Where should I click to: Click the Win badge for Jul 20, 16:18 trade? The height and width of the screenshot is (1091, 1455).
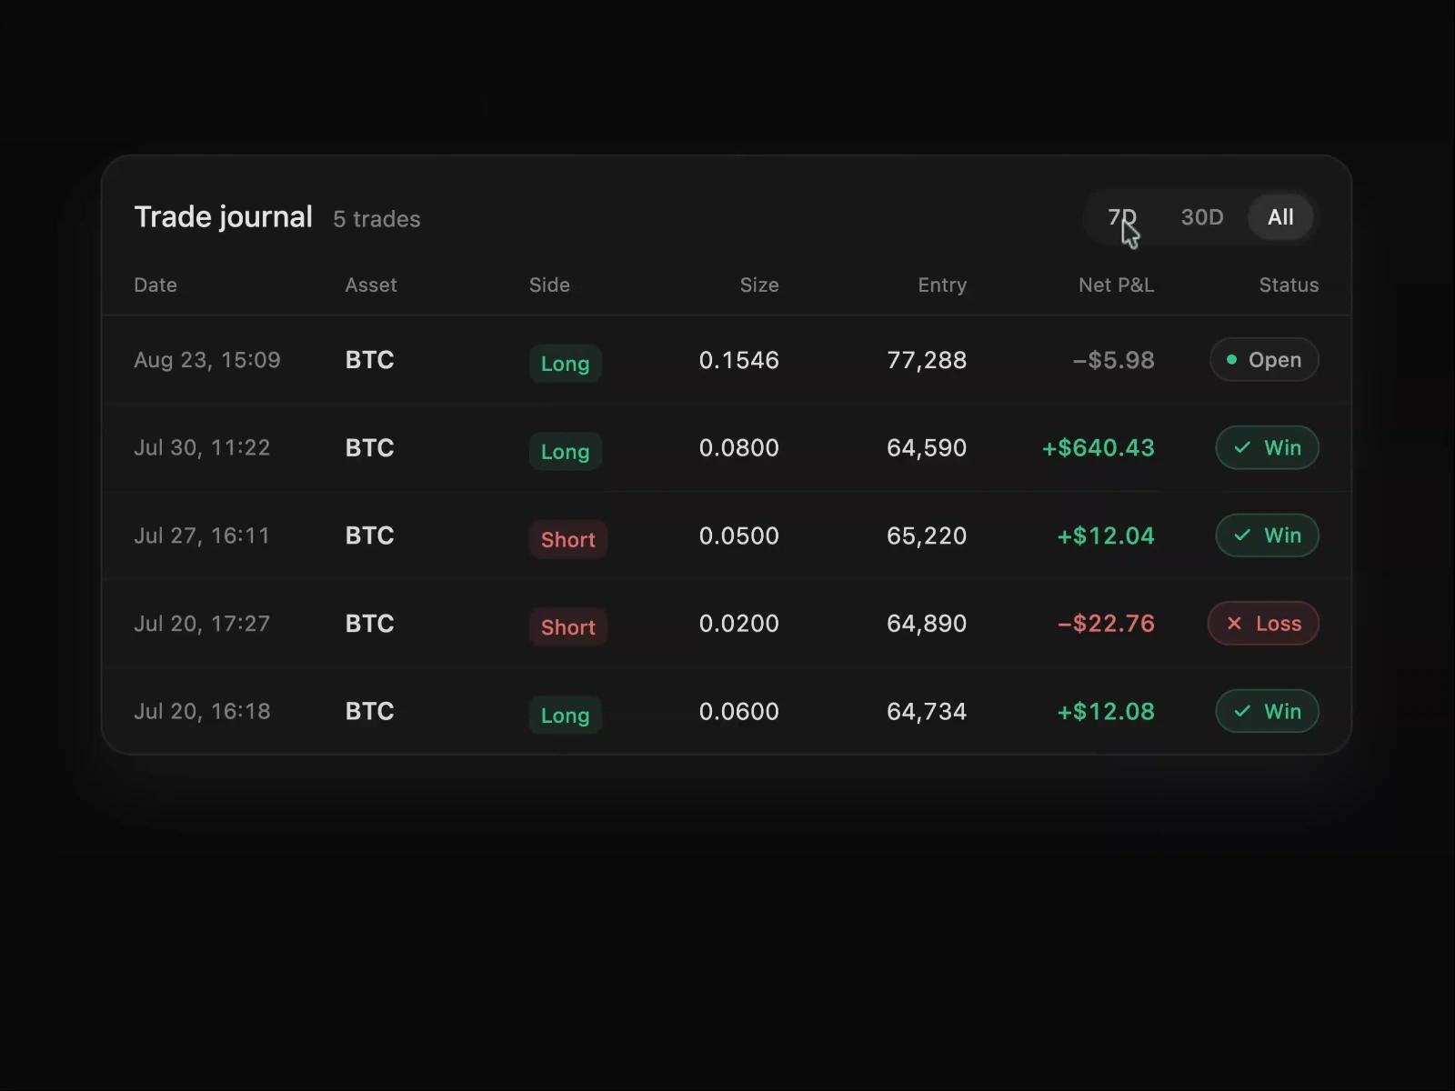coord(1267,711)
